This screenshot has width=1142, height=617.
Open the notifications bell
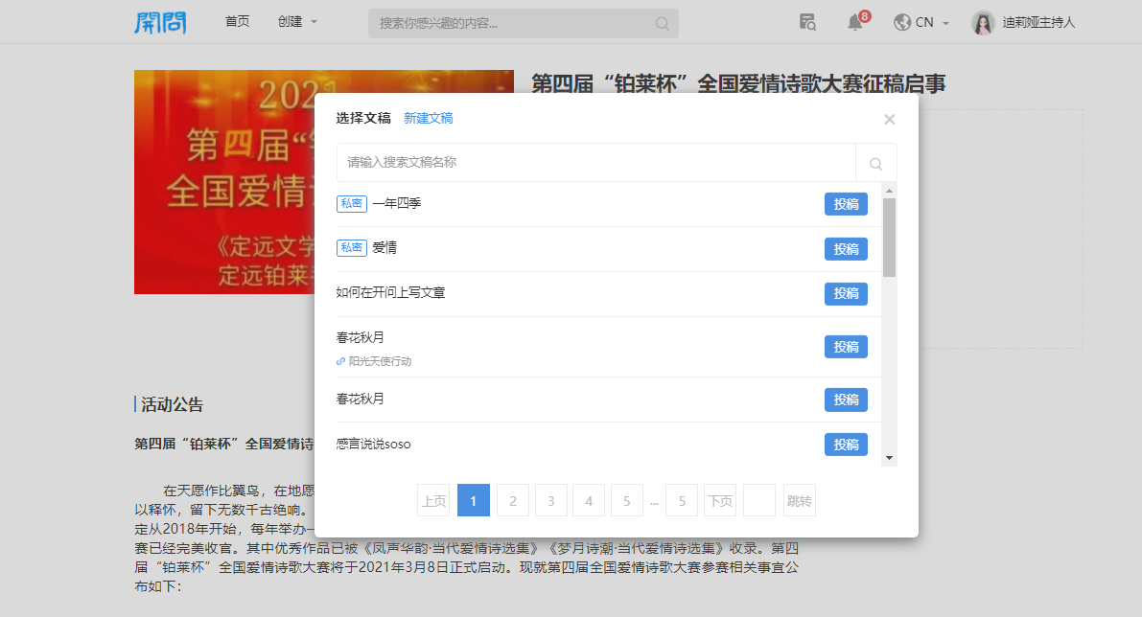(855, 23)
